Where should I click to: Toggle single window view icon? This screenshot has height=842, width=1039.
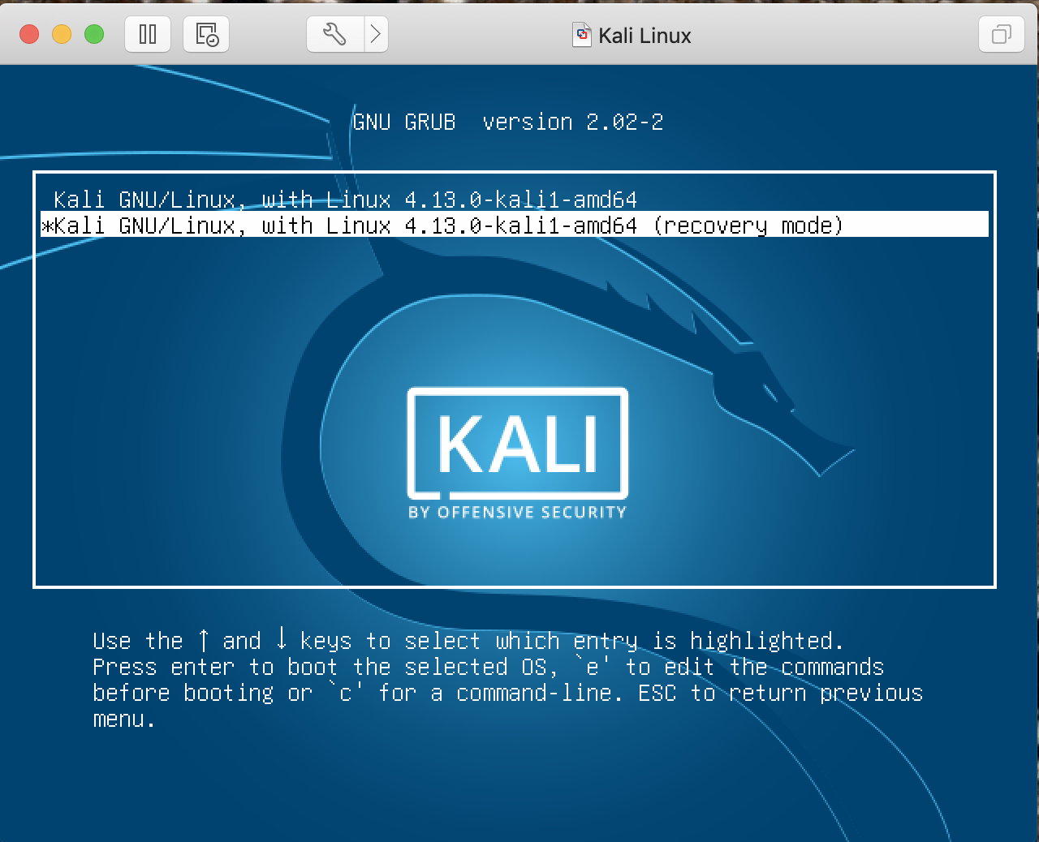click(x=1002, y=34)
